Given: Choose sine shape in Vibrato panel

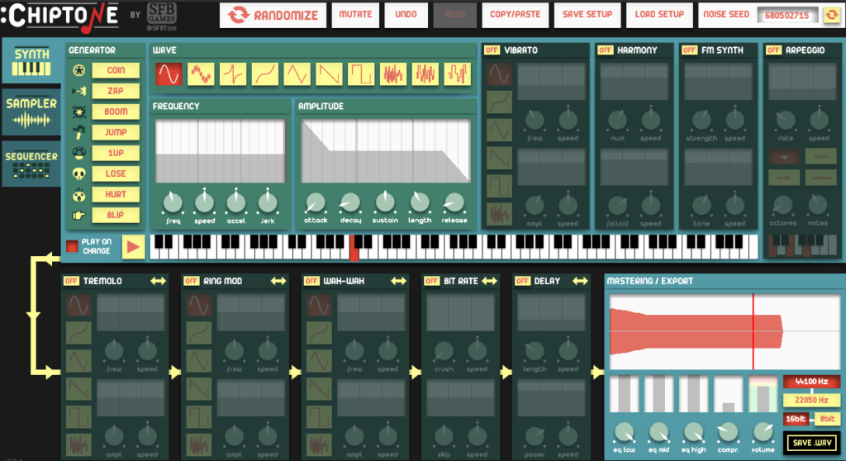Looking at the screenshot, I should (x=499, y=74).
